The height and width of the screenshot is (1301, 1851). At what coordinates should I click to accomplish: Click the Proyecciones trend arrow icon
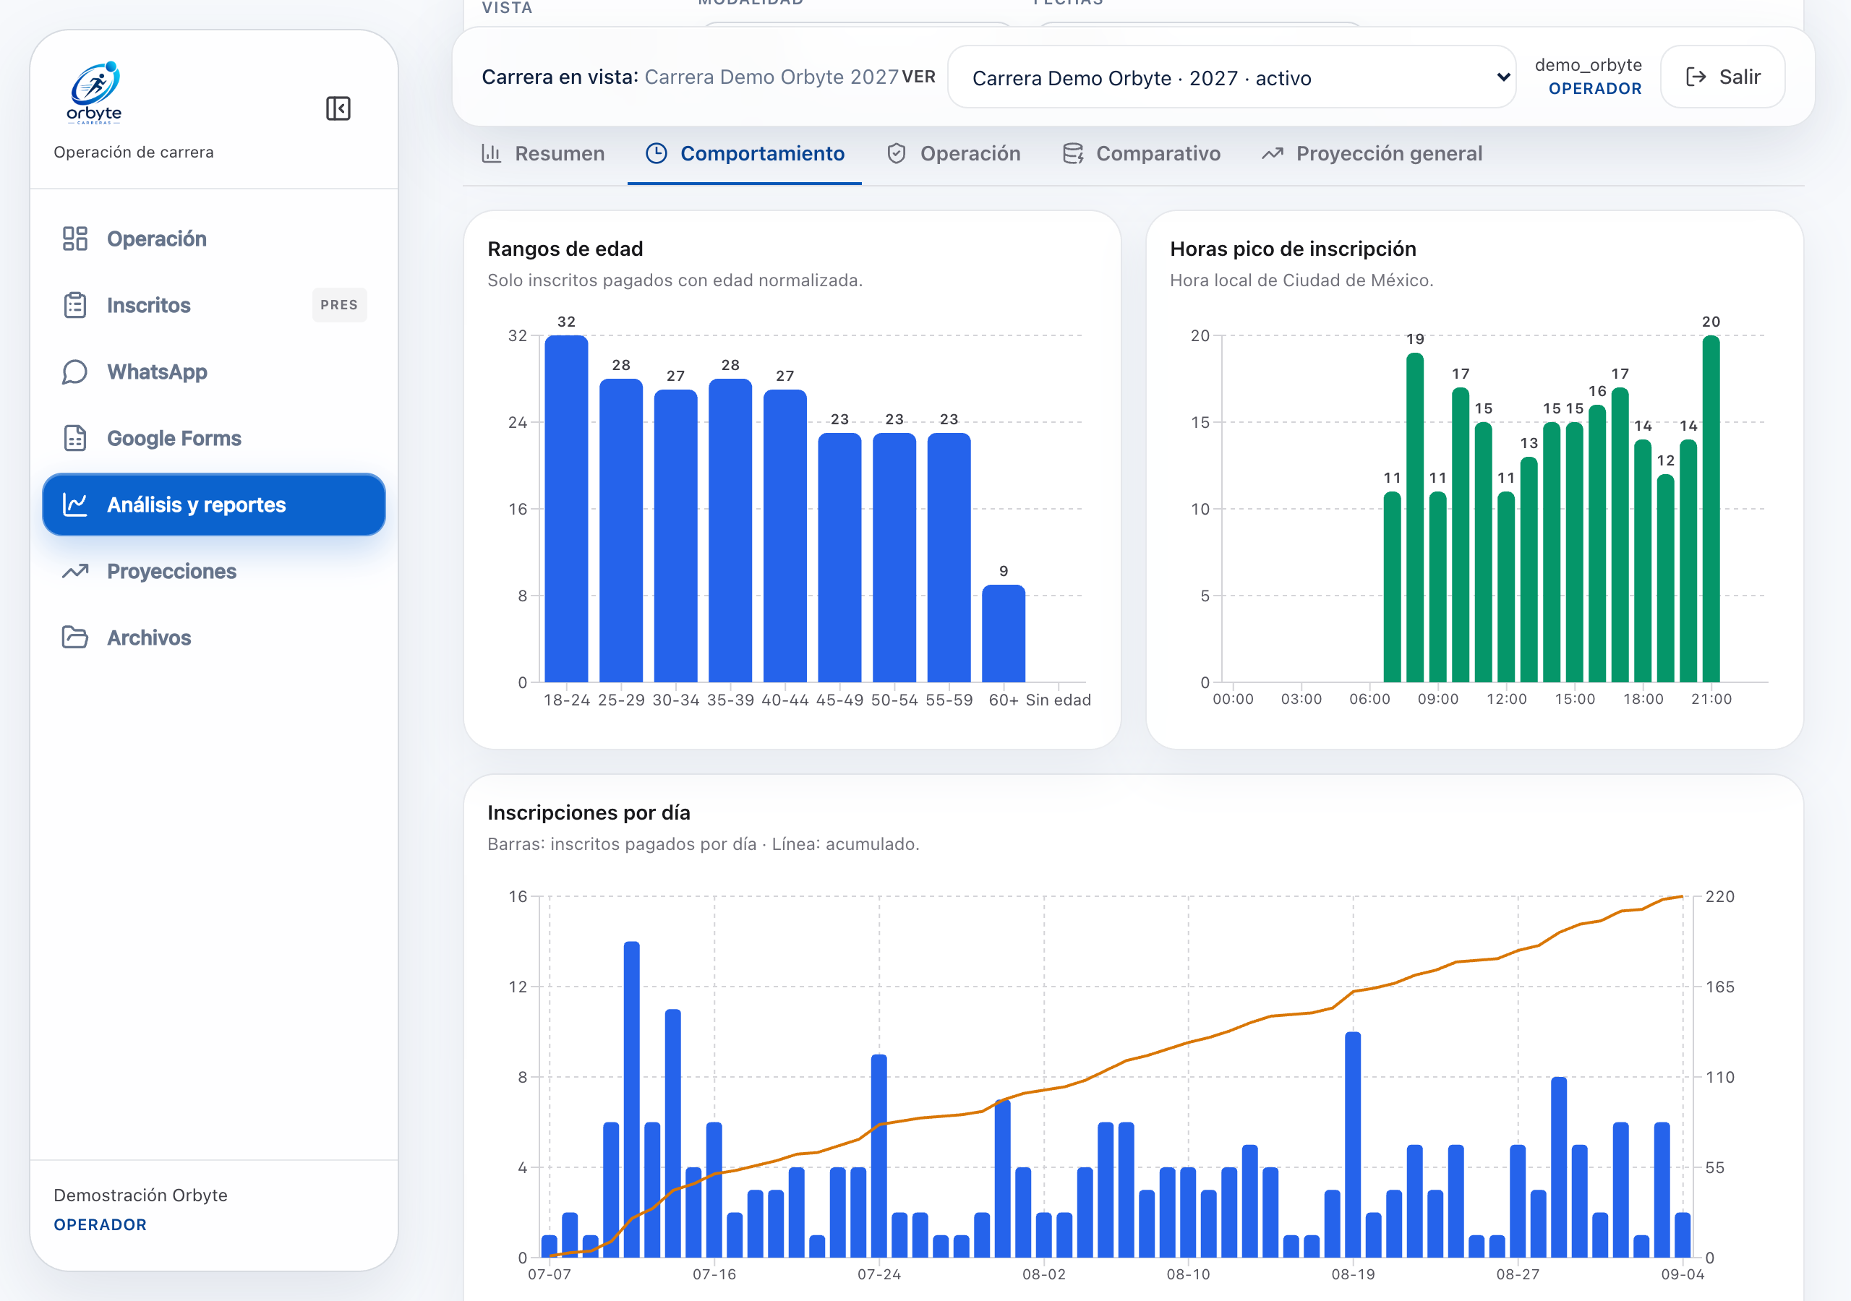click(75, 572)
